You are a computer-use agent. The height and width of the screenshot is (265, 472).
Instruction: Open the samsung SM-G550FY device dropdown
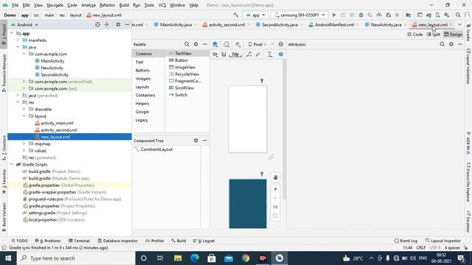point(299,15)
